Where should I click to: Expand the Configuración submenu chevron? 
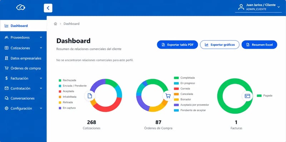pos(41,108)
